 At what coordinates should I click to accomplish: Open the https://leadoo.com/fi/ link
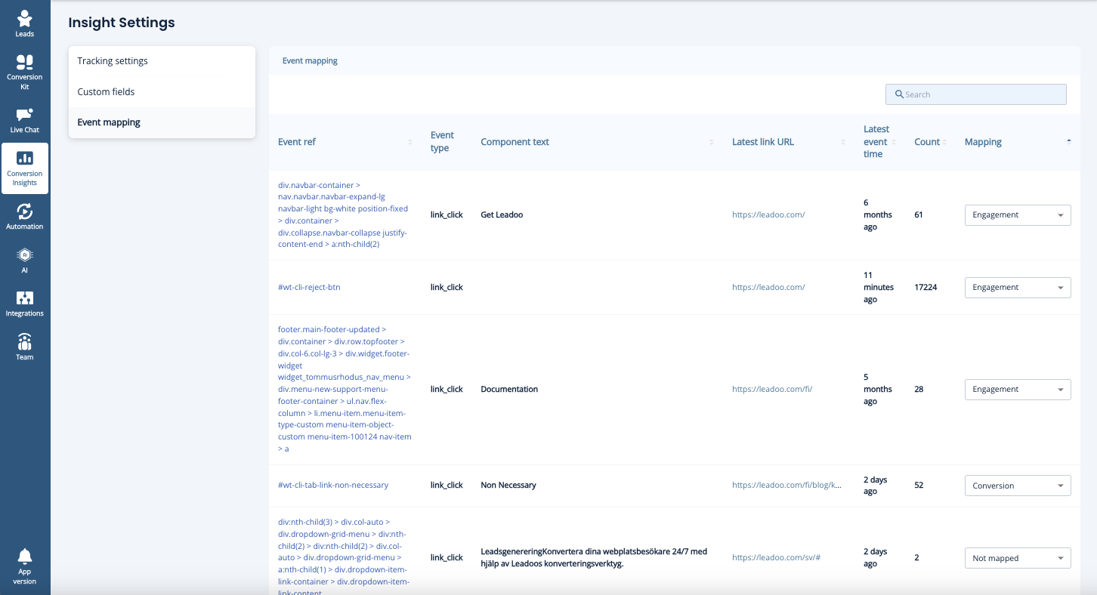tap(772, 389)
